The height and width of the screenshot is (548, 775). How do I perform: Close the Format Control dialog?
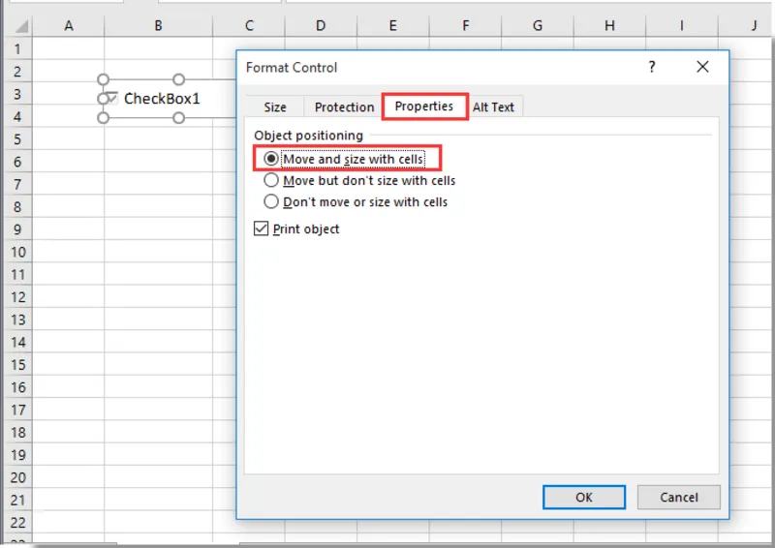702,67
